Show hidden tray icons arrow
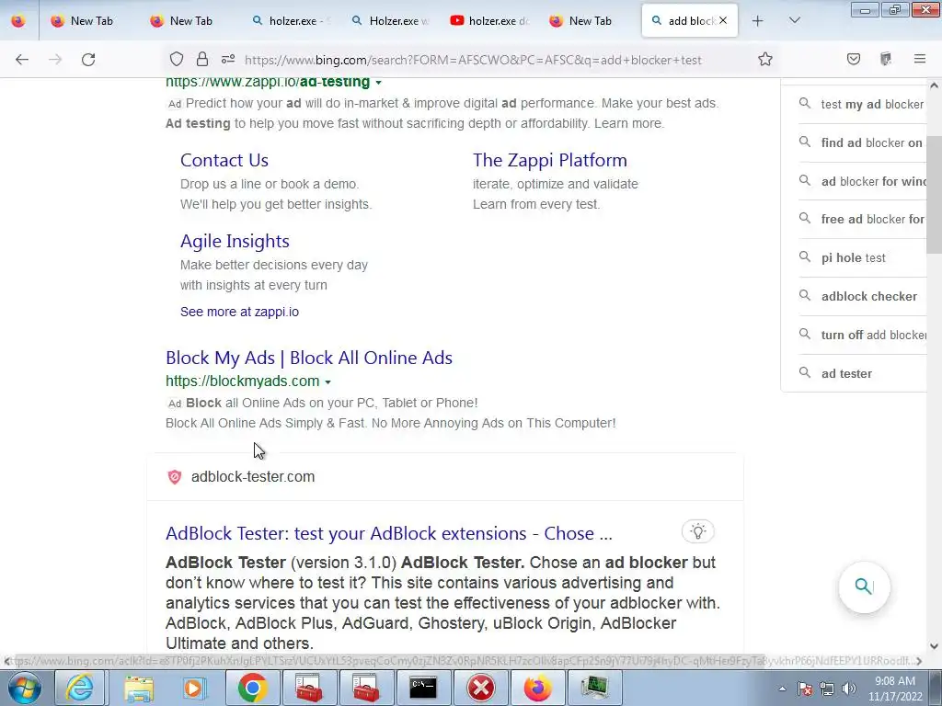Screen dimensions: 942x706 (x=782, y=689)
